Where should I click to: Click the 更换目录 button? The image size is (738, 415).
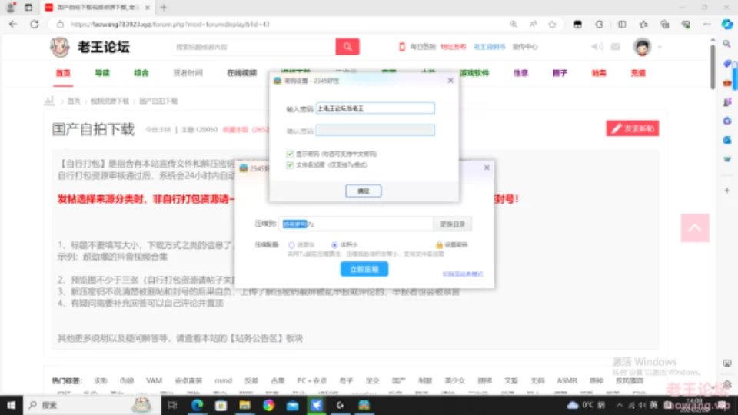(x=452, y=224)
